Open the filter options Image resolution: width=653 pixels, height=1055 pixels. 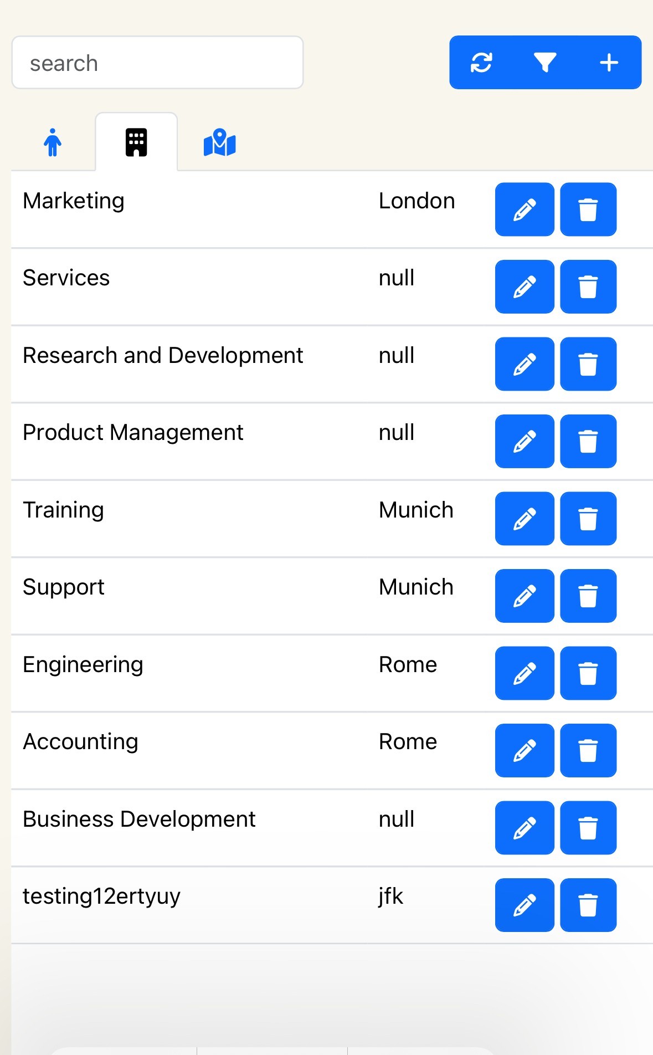[x=545, y=63]
